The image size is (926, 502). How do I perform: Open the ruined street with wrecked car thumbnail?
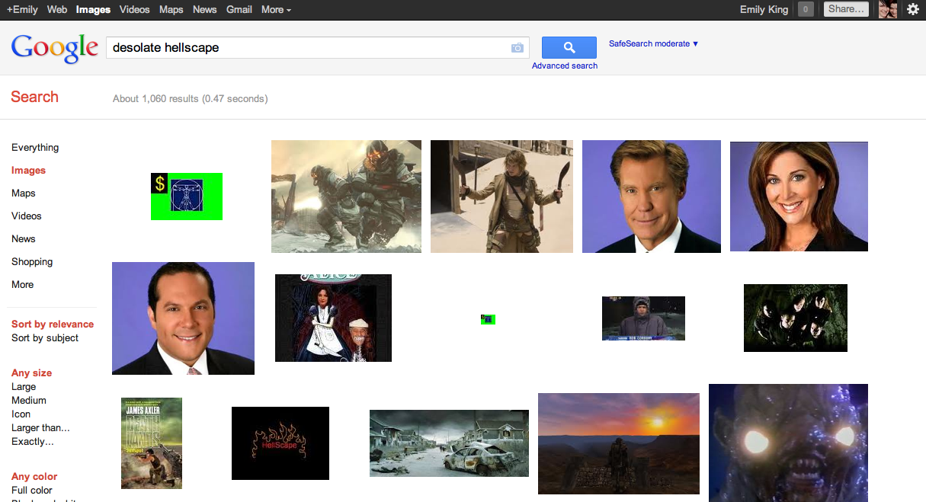point(449,443)
